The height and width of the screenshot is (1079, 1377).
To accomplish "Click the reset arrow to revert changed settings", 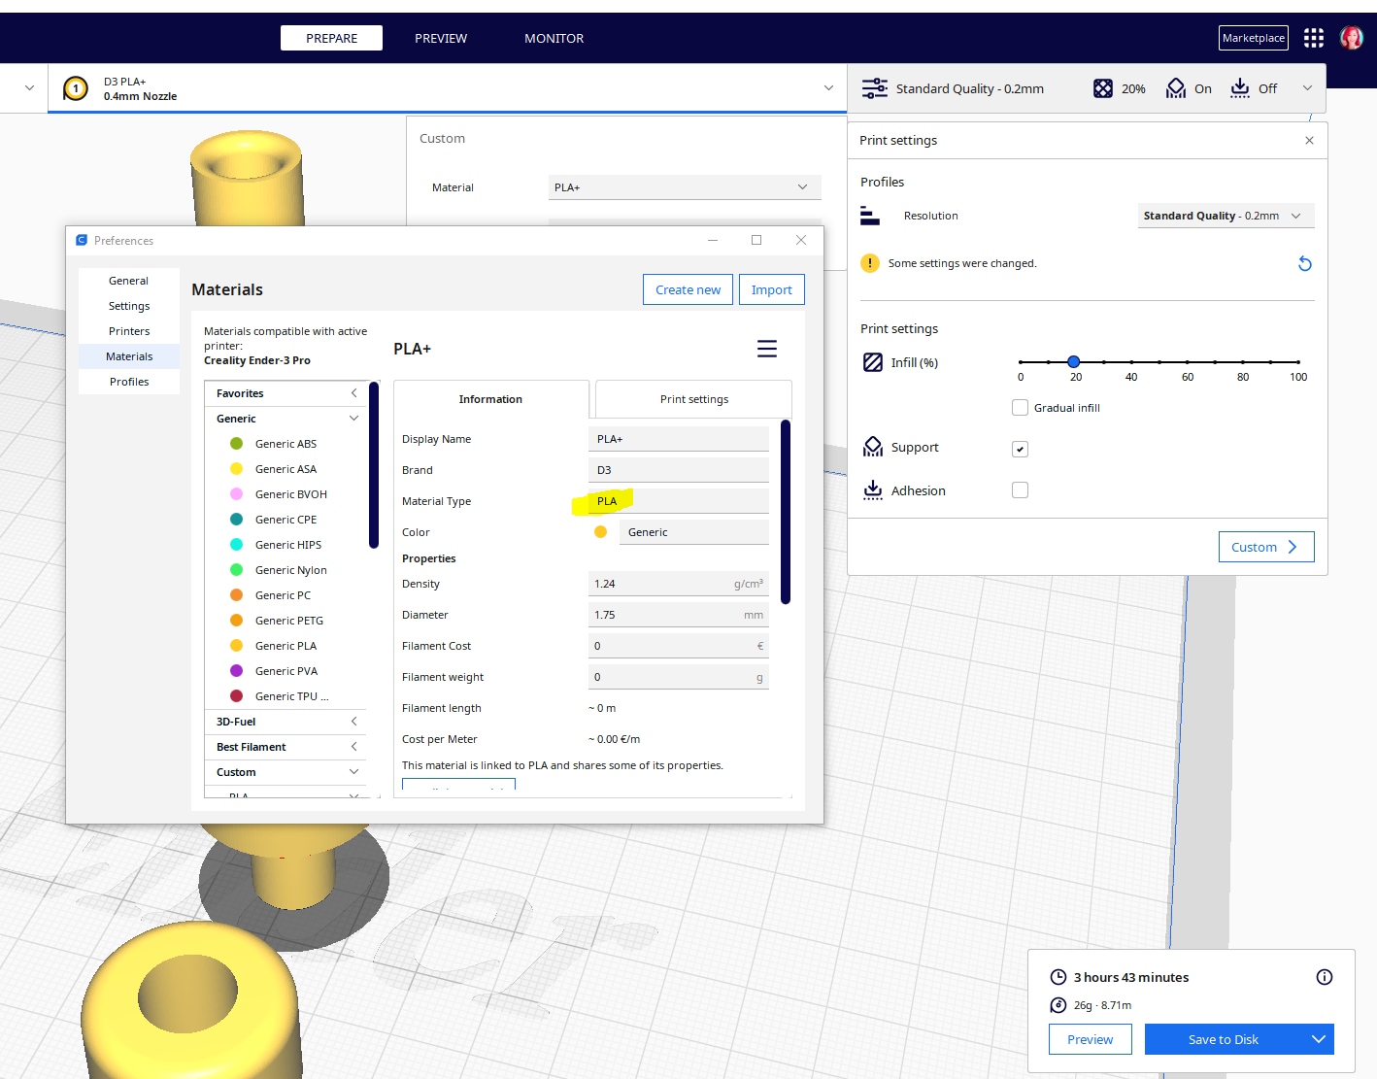I will (x=1304, y=263).
